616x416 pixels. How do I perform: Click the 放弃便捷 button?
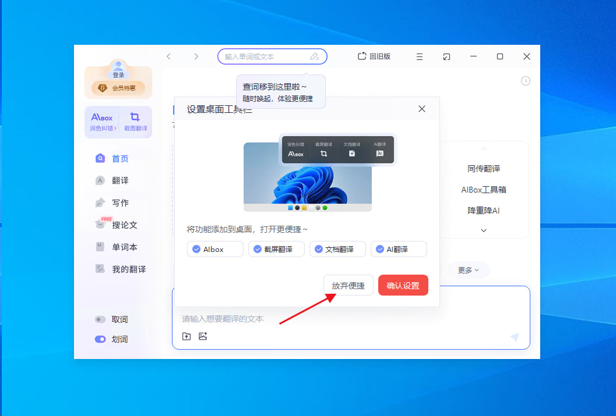(348, 285)
